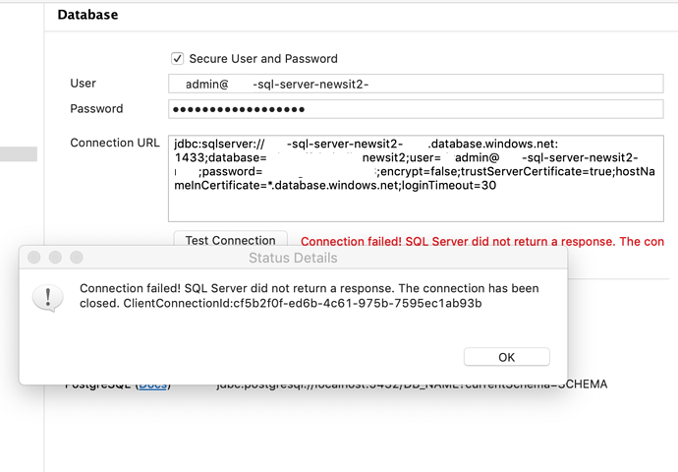Toggle the Secure User and Password checkbox
The width and height of the screenshot is (678, 472).
pyautogui.click(x=178, y=59)
